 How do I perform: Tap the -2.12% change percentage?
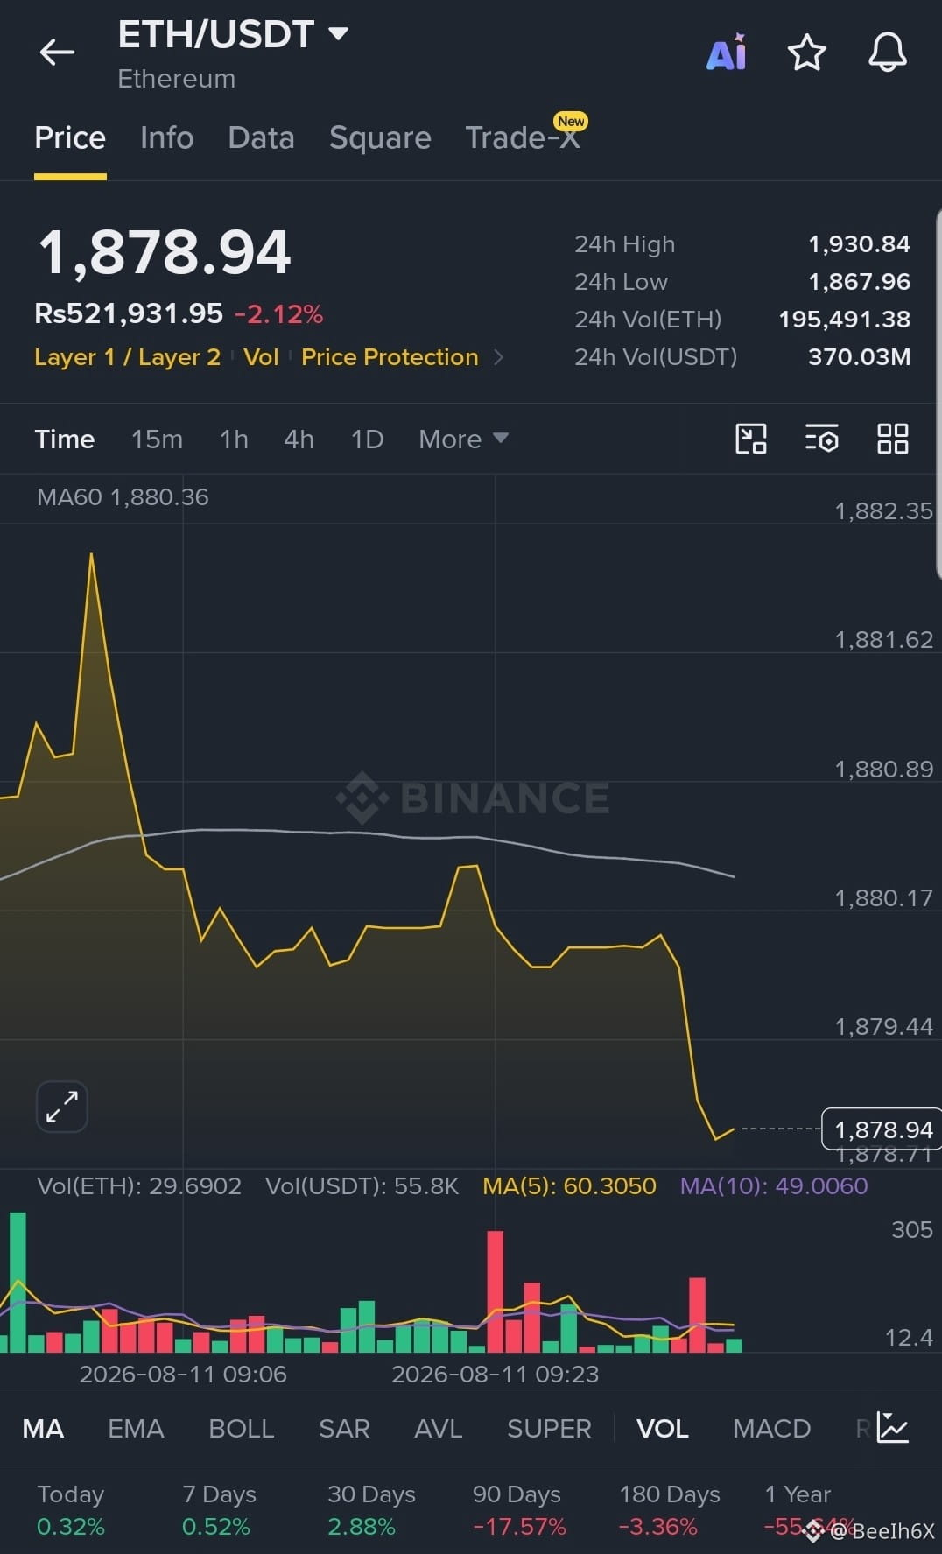(x=279, y=314)
